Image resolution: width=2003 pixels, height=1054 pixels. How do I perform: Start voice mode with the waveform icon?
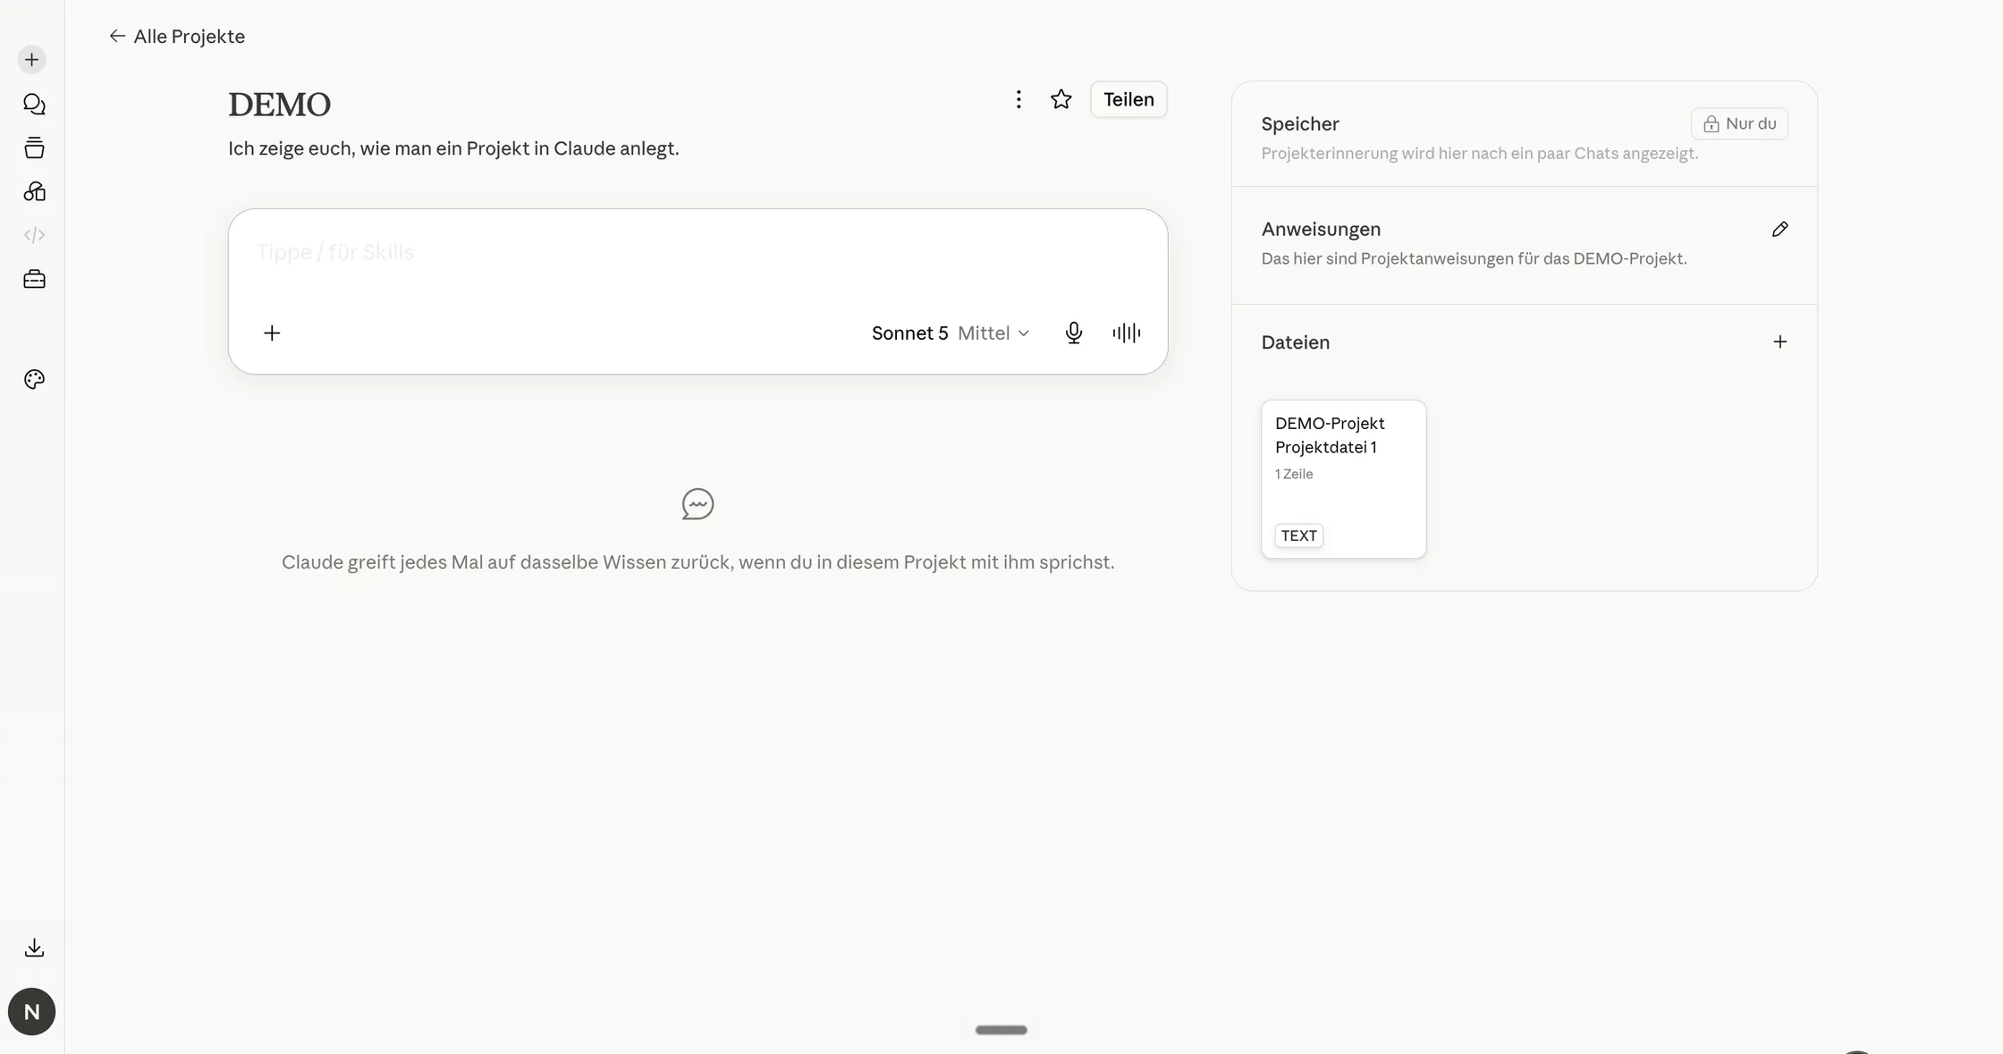[x=1127, y=333]
